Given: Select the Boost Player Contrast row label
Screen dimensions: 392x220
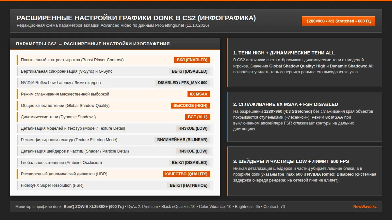Looking at the screenshot, I should point(72,60).
